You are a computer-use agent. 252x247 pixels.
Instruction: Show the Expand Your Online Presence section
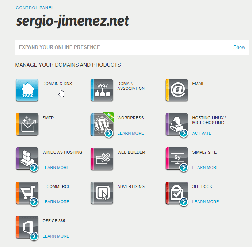(239, 47)
